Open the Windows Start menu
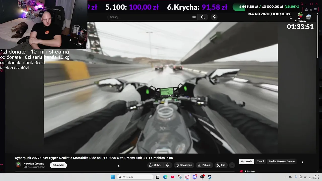The height and width of the screenshot is (181, 322). [x=113, y=177]
